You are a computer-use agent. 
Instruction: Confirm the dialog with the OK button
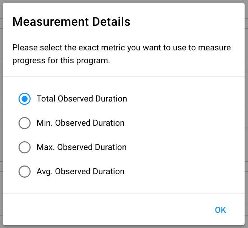pyautogui.click(x=220, y=210)
